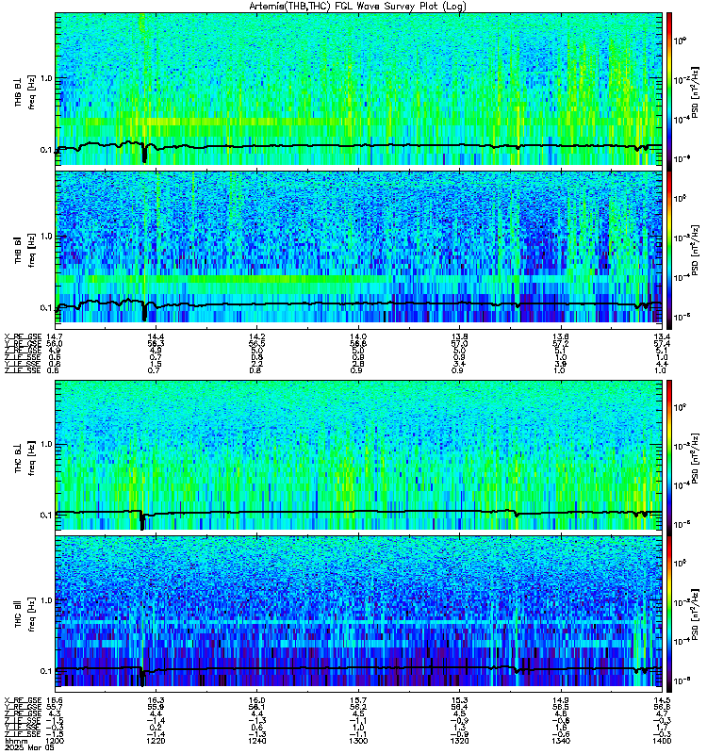Select the 'THB B⊥ freq [Hz]' axis label
This screenshot has height=754, width=707.
click(25, 91)
